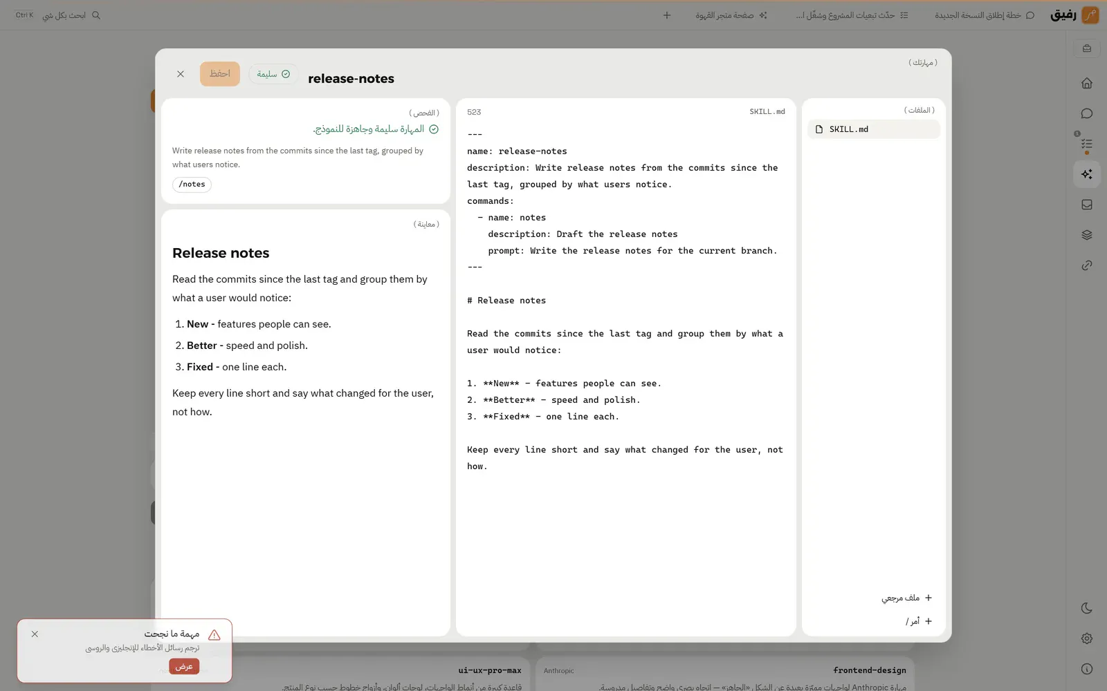This screenshot has width=1107, height=691.
Task: Switch to the حدّث تبعيات المشروع tab
Action: (852, 15)
